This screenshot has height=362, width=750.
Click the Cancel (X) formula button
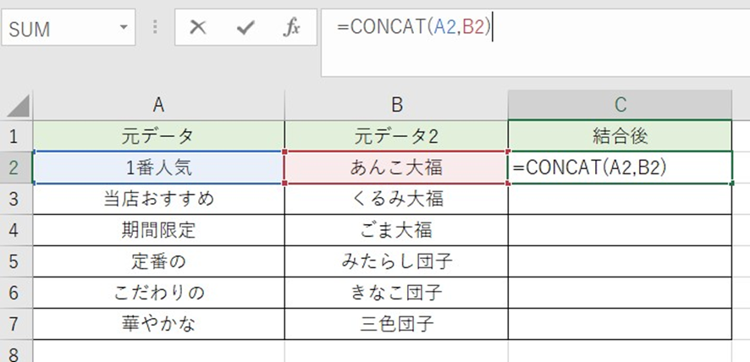[198, 28]
